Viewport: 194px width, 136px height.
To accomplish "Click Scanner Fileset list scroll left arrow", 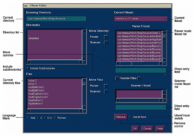I will pos(118,100).
